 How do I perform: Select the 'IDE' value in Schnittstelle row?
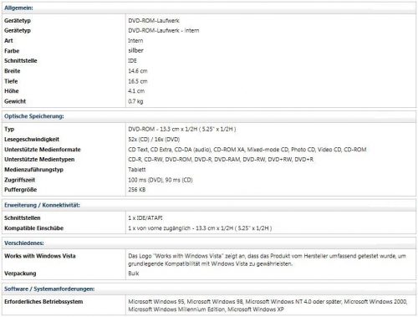132,61
